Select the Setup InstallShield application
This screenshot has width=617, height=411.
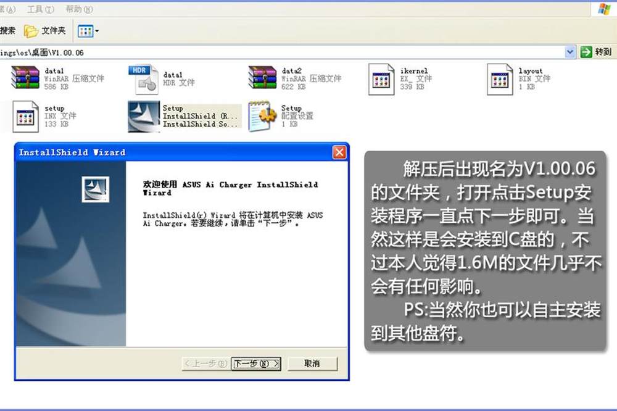click(184, 116)
